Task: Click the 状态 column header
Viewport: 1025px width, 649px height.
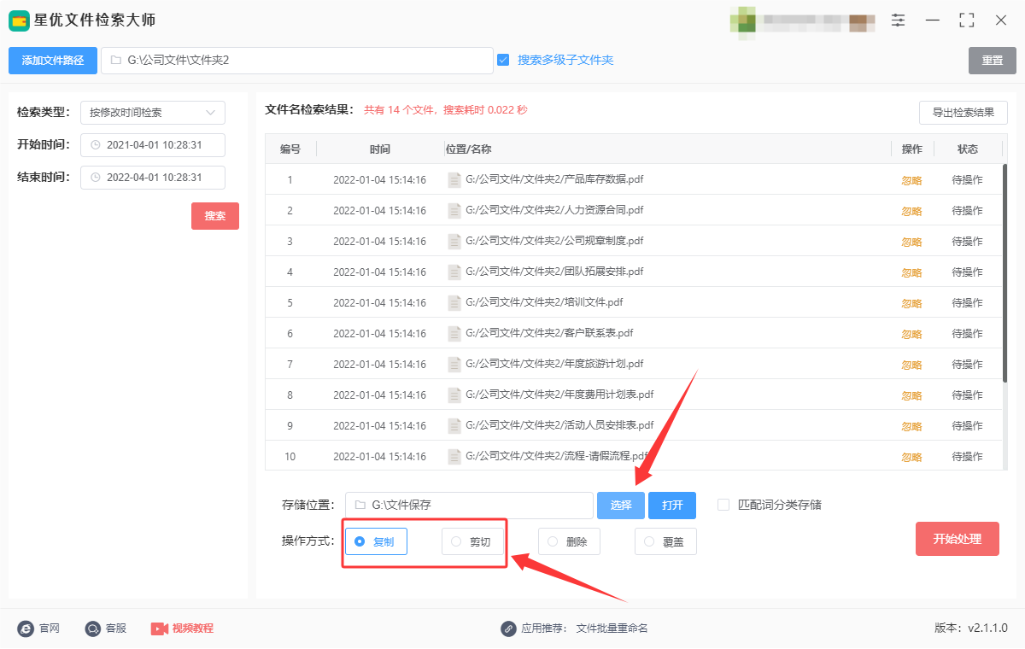Action: (968, 149)
